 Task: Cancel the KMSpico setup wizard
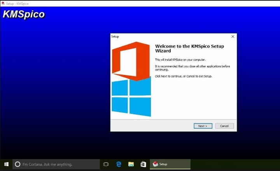(x=224, y=126)
